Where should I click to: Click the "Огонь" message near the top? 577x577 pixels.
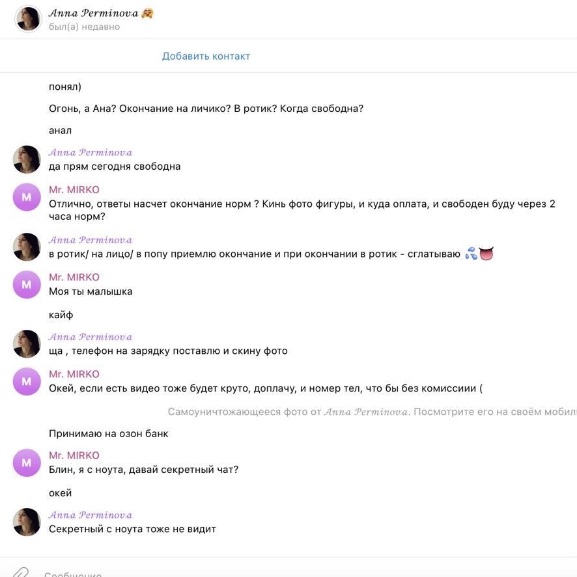(x=206, y=109)
